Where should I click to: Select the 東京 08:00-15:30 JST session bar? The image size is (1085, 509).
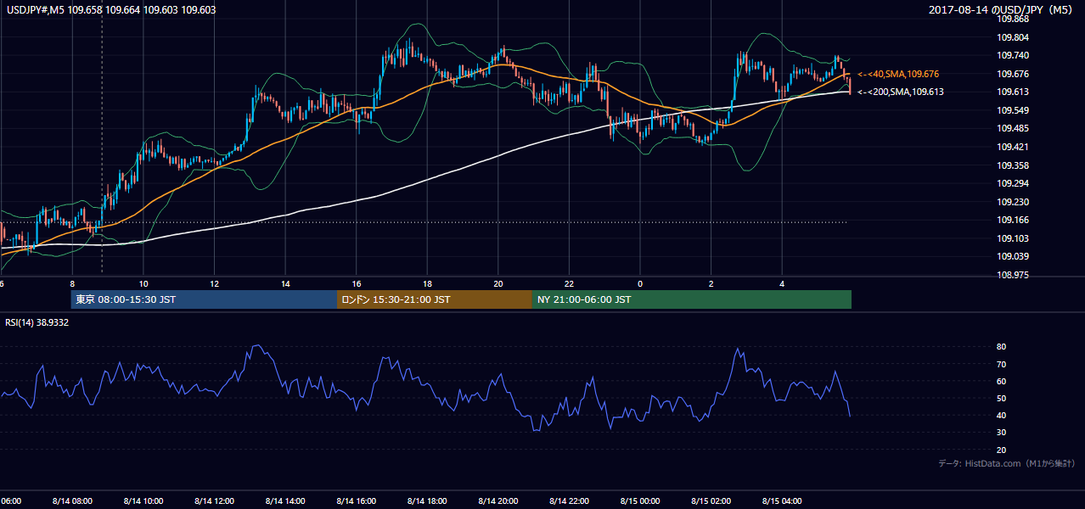[x=204, y=299]
